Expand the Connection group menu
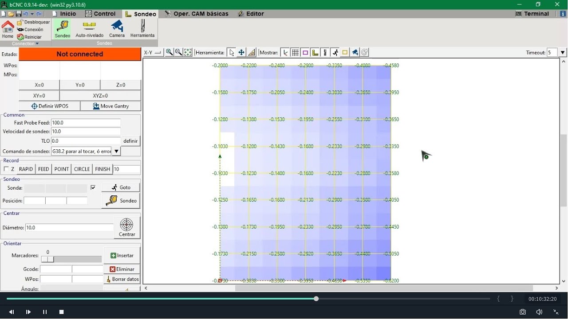This screenshot has width=568, height=319. pos(25,43)
